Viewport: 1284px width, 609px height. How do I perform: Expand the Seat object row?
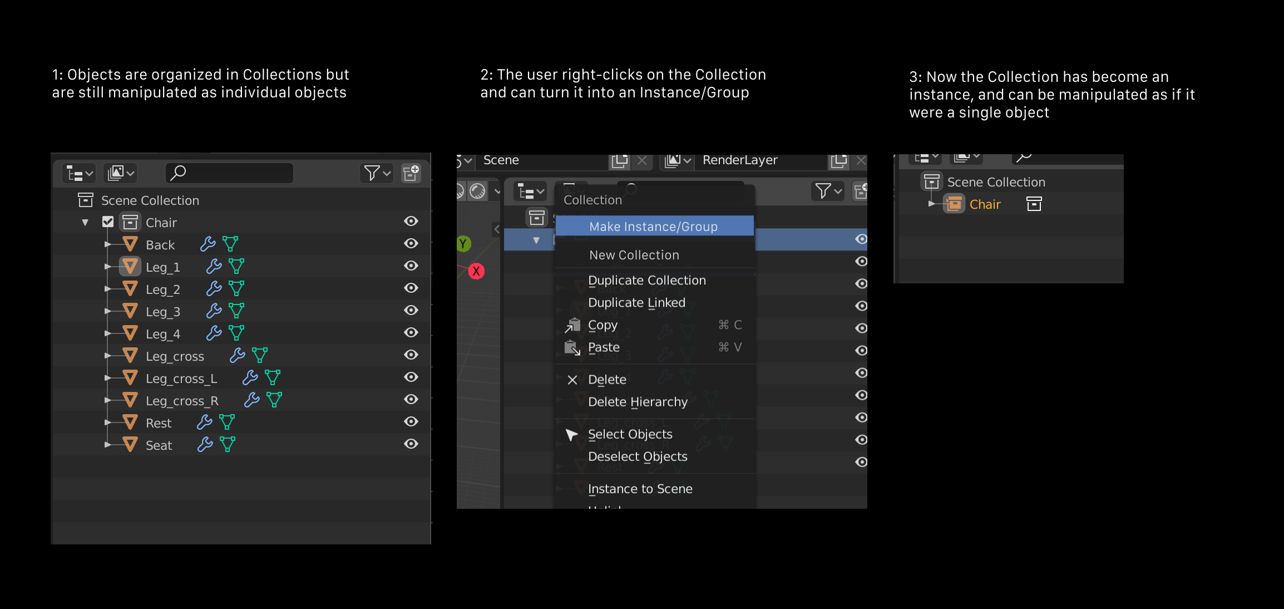tap(107, 445)
